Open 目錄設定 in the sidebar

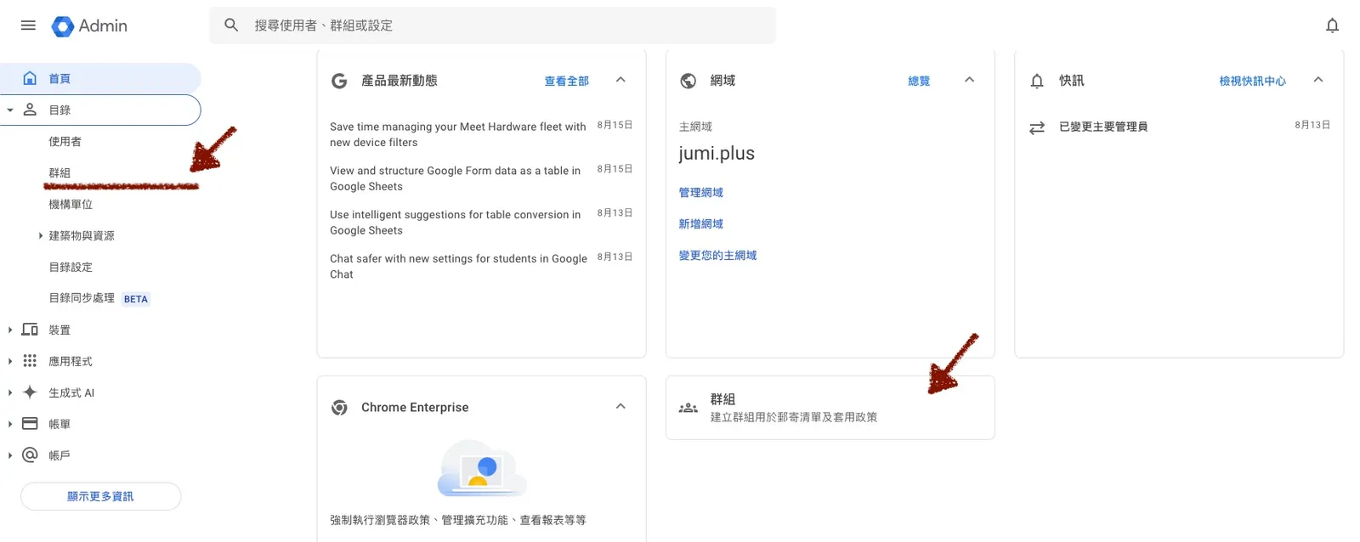point(71,268)
